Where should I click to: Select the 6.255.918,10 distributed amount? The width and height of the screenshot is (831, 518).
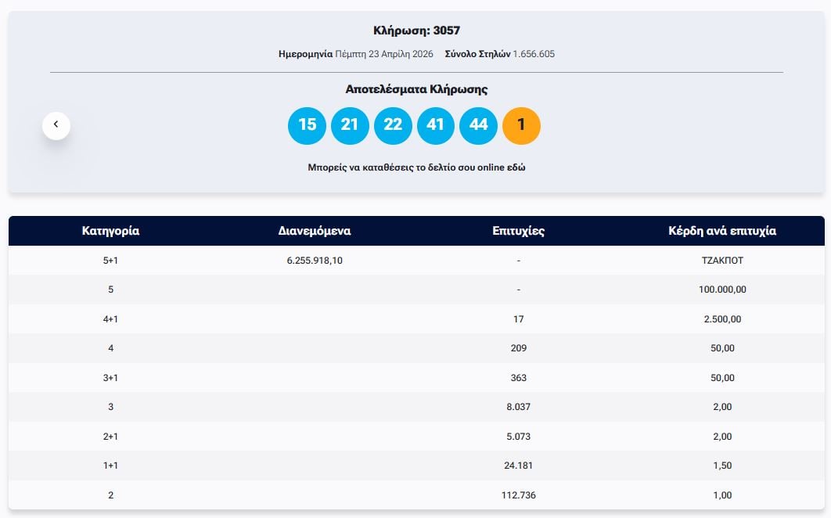(315, 261)
